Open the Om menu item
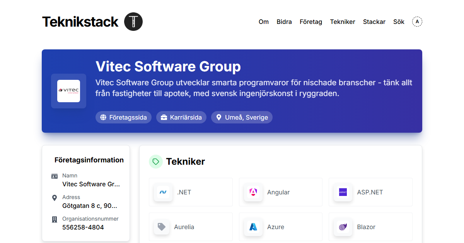This screenshot has width=464, height=243. tap(264, 22)
